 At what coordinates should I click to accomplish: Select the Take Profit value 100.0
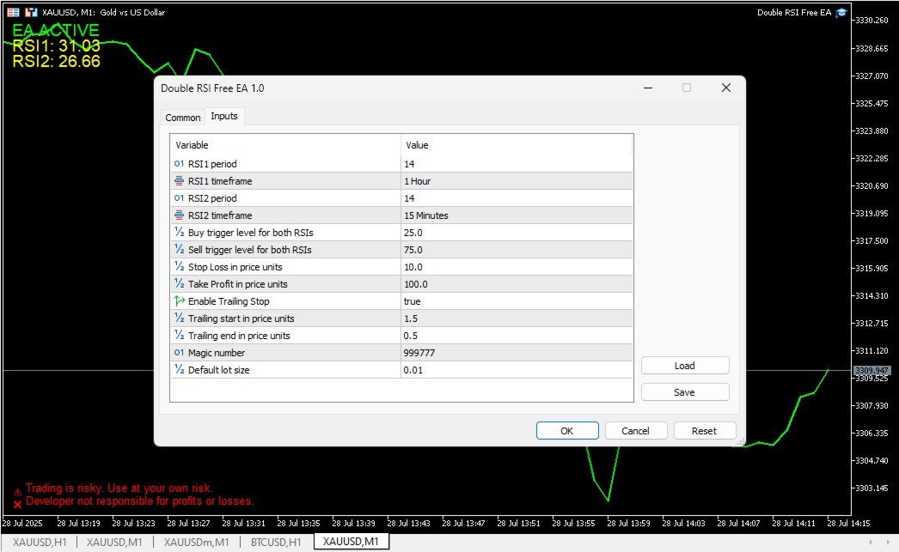[x=517, y=284]
